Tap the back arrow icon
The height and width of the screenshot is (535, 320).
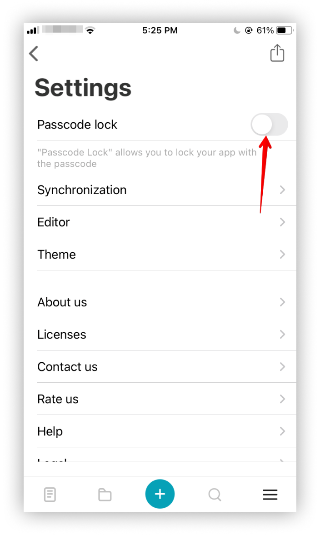tap(34, 54)
